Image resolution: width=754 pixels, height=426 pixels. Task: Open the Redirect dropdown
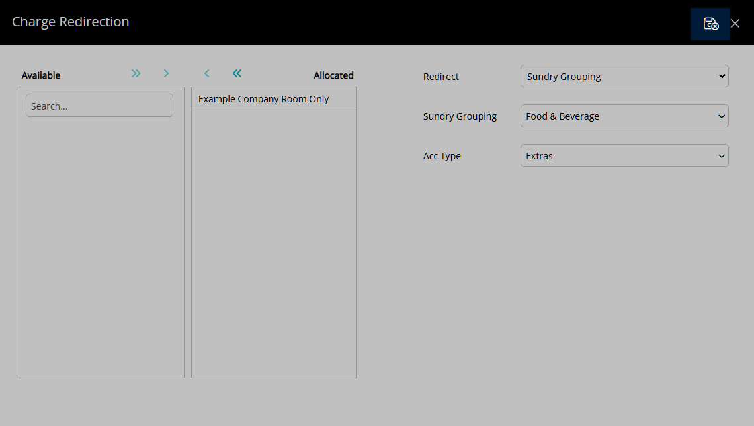pos(624,77)
